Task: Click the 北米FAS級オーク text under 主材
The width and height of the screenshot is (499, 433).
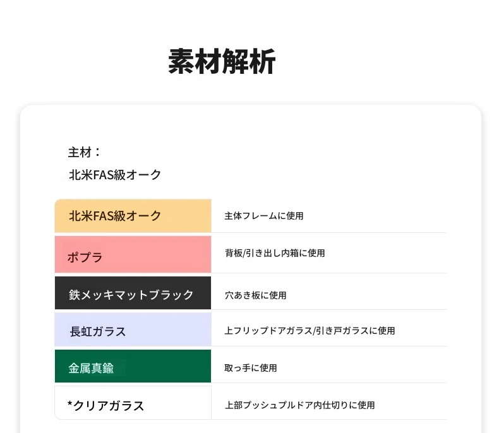Action: 115,175
